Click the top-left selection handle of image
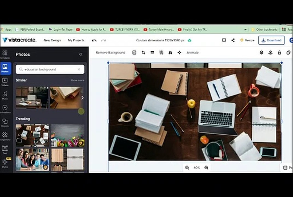293x197 pixels. [108, 63]
